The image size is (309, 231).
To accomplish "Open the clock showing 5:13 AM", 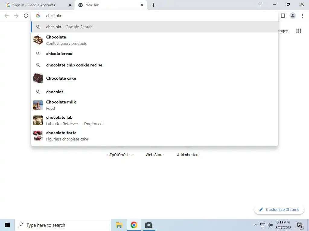I will 283,225.
